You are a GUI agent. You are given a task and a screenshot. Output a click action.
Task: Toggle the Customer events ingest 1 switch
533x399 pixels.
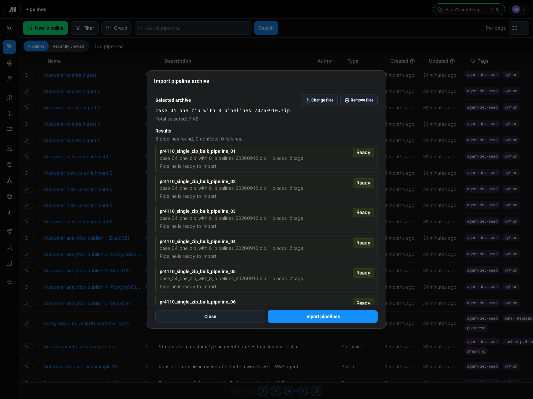[x=28, y=75]
